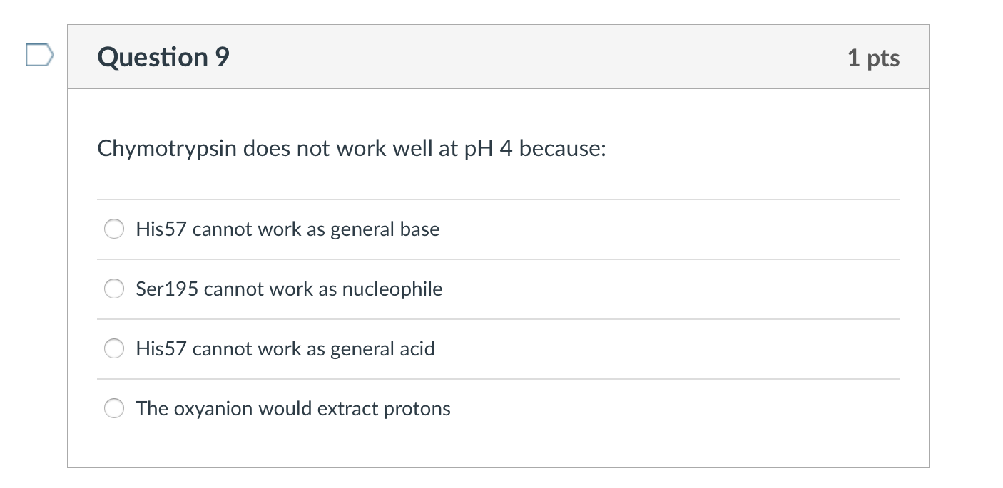Click the word 'oxyanion' in last answer
This screenshot has width=1003, height=488.
pyautogui.click(x=213, y=409)
